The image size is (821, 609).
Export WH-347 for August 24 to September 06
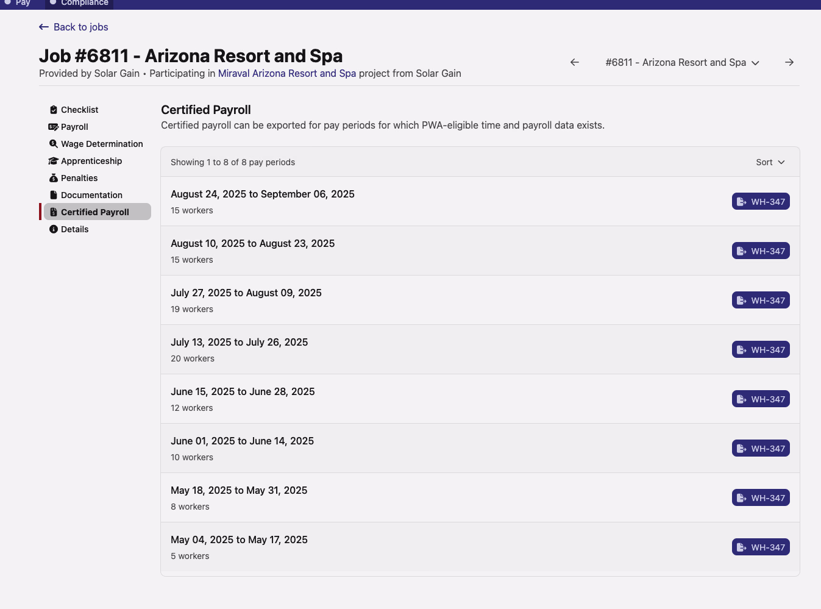(761, 202)
